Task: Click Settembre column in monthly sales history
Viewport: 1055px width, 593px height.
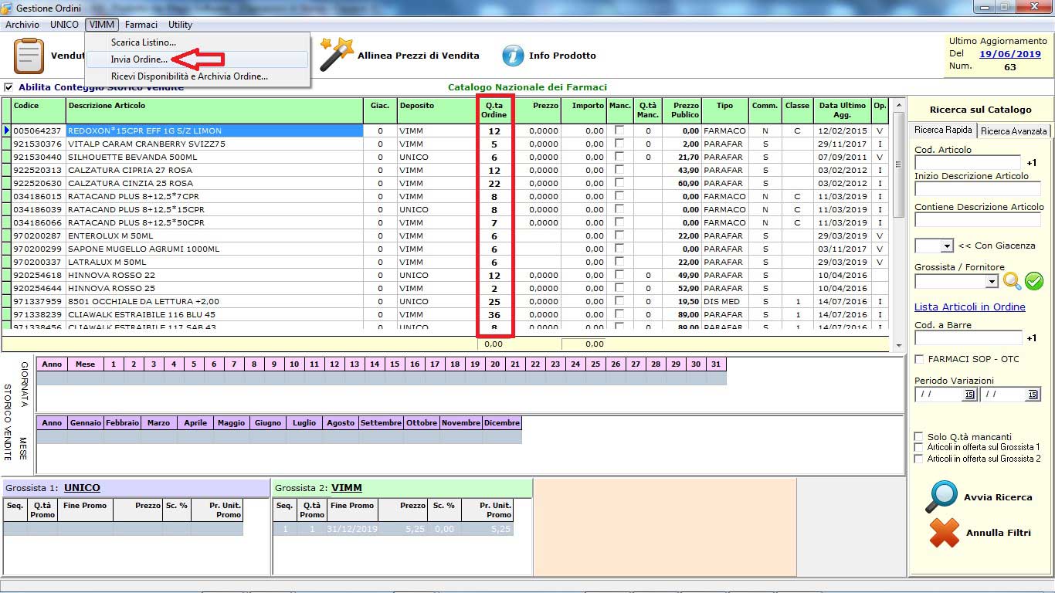Action: coord(381,423)
